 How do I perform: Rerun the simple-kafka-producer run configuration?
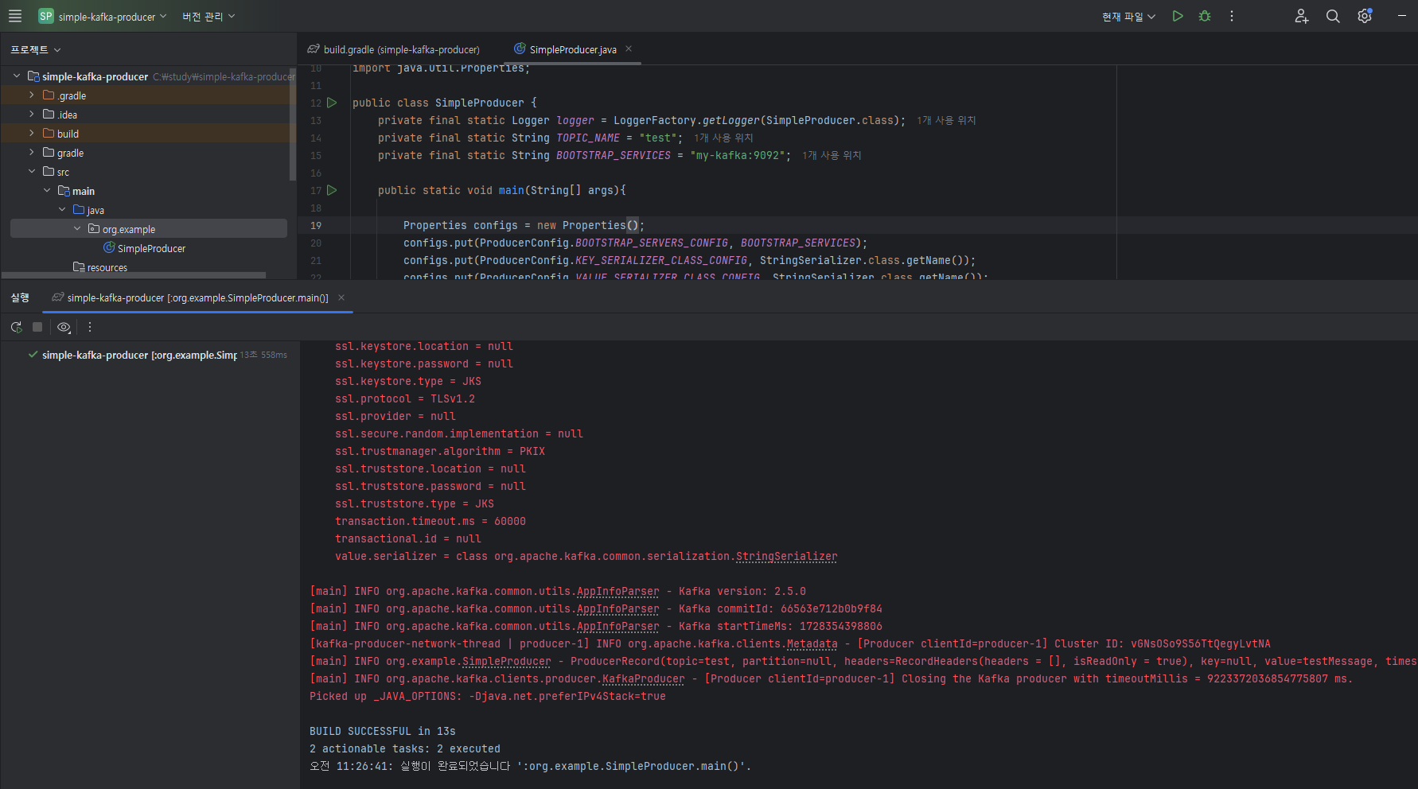point(16,327)
